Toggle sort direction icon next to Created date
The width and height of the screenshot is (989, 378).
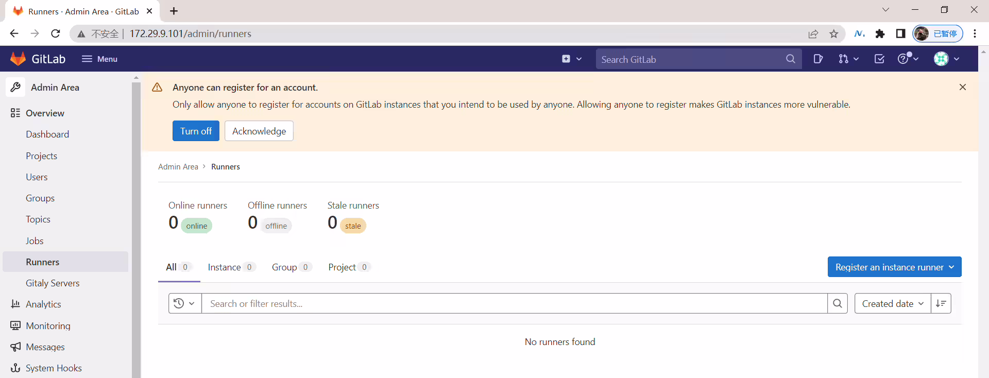pyautogui.click(x=941, y=303)
